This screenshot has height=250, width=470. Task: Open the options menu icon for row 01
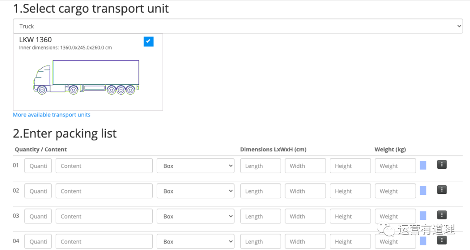coord(442,164)
